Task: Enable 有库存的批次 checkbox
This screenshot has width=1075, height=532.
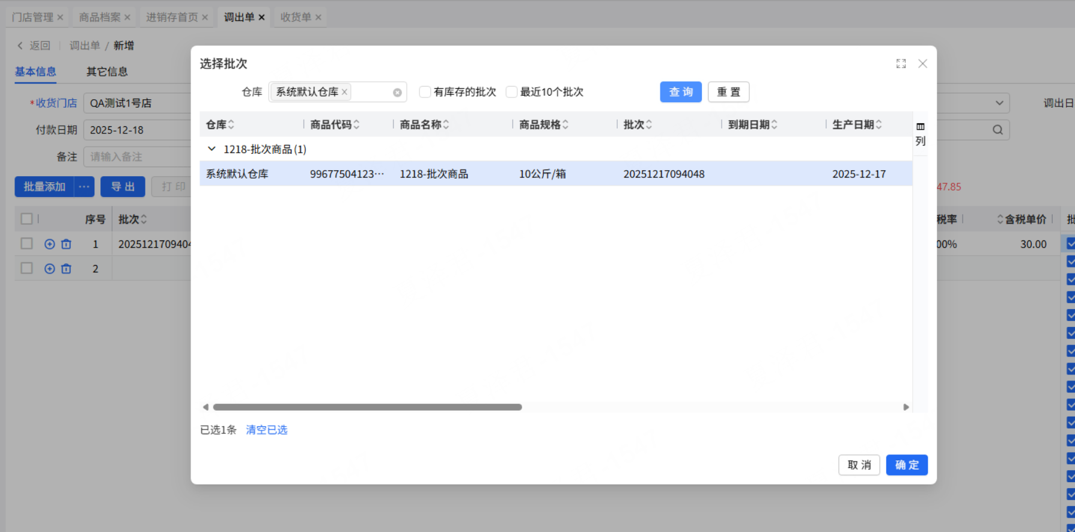Action: [425, 92]
